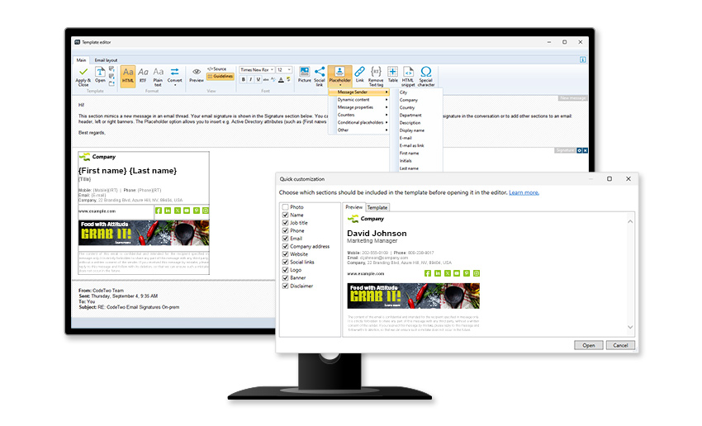
Task: Enable the Photo checkbox
Action: (x=286, y=207)
